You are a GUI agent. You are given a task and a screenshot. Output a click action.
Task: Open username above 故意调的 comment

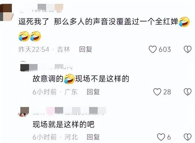pyautogui.click(x=53, y=66)
